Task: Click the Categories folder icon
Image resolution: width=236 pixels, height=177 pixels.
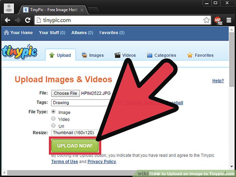Action: [150, 55]
